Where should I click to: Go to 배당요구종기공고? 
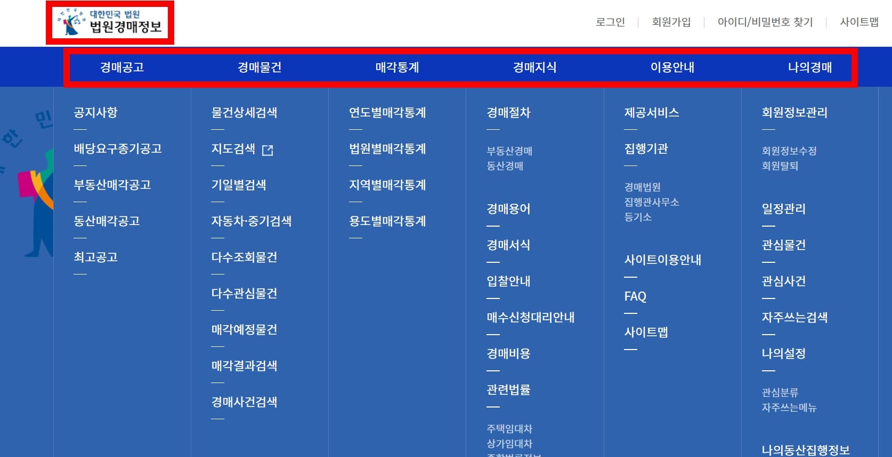[118, 148]
